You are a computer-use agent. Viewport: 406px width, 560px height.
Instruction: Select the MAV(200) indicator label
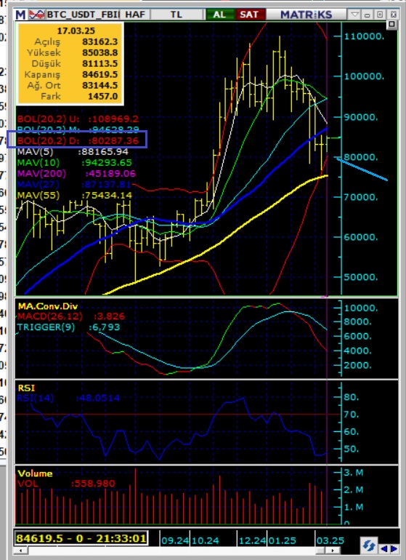click(x=41, y=174)
